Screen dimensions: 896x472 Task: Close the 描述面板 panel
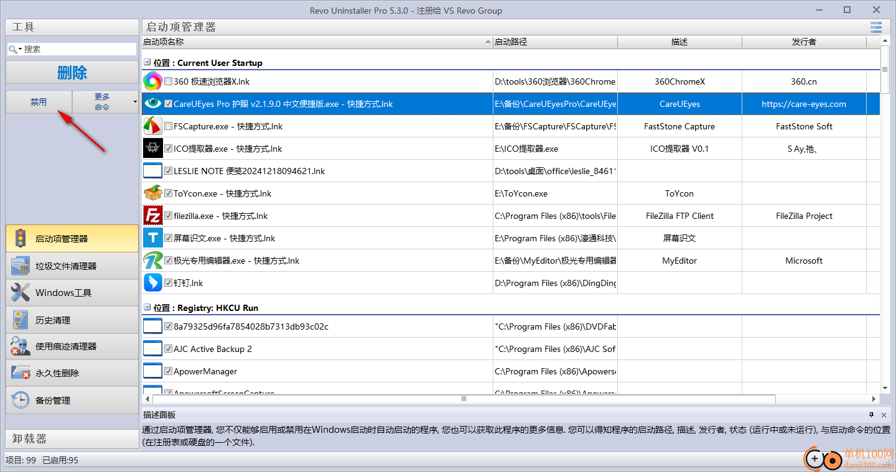[884, 415]
